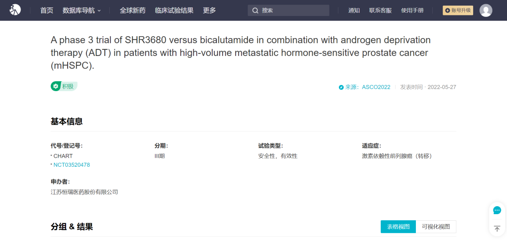Click the back-to-top arrow icon
Screen dimensions: 507x240
click(497, 229)
